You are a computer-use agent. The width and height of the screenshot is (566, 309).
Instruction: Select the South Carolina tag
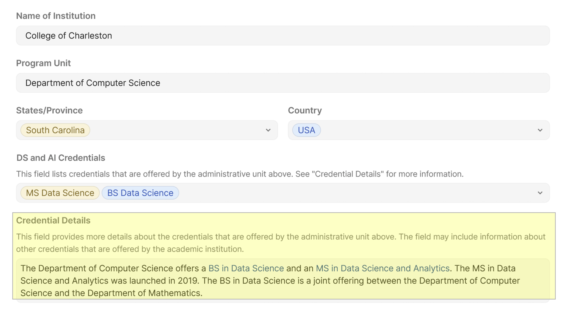pos(55,130)
